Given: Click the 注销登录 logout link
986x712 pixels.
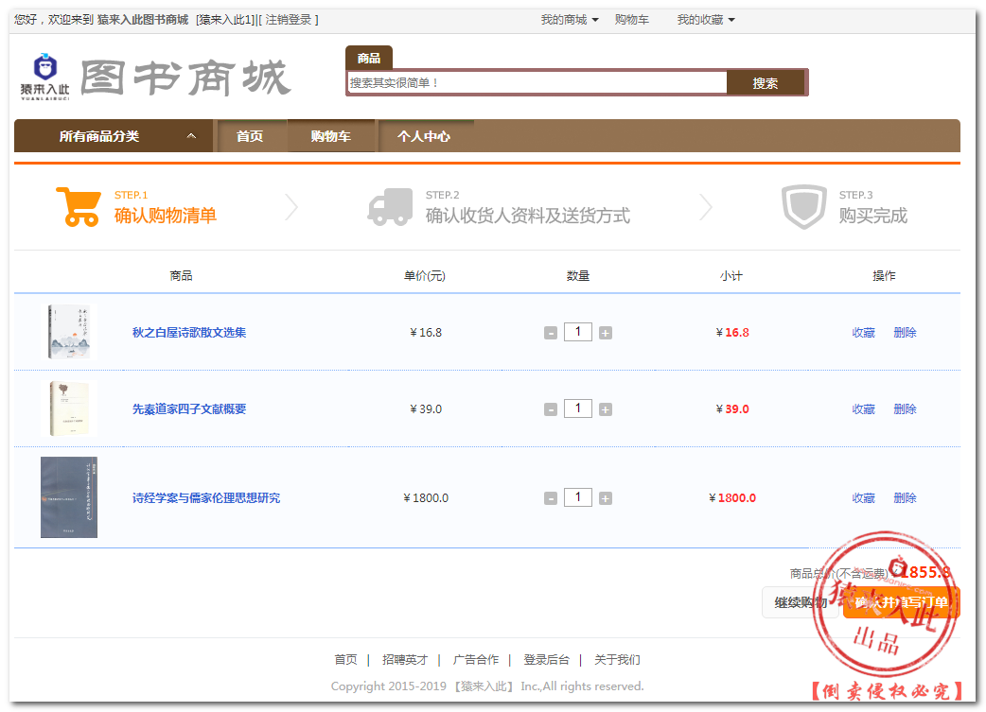Looking at the screenshot, I should point(290,20).
